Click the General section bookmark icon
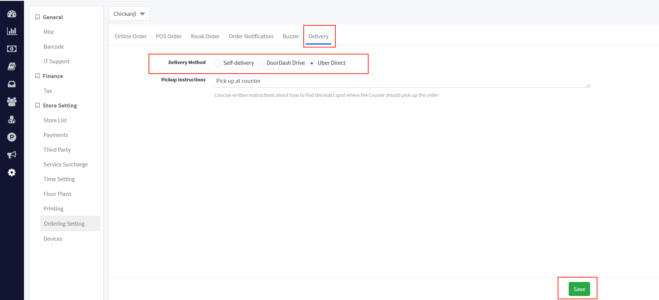Viewport: 659px width, 300px height. click(x=38, y=17)
